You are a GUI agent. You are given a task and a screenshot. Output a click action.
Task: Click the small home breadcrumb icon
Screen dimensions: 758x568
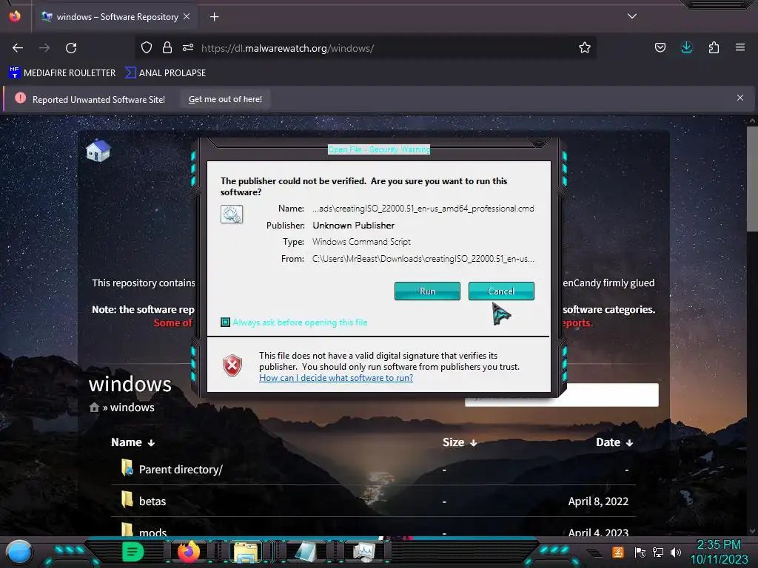94,408
